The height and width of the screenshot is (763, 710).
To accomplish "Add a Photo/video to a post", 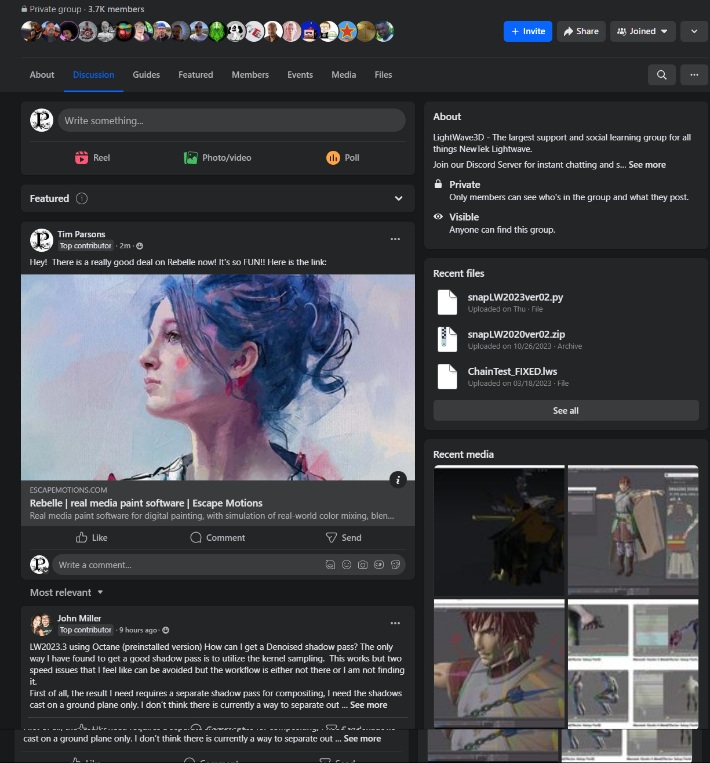I will pyautogui.click(x=217, y=158).
